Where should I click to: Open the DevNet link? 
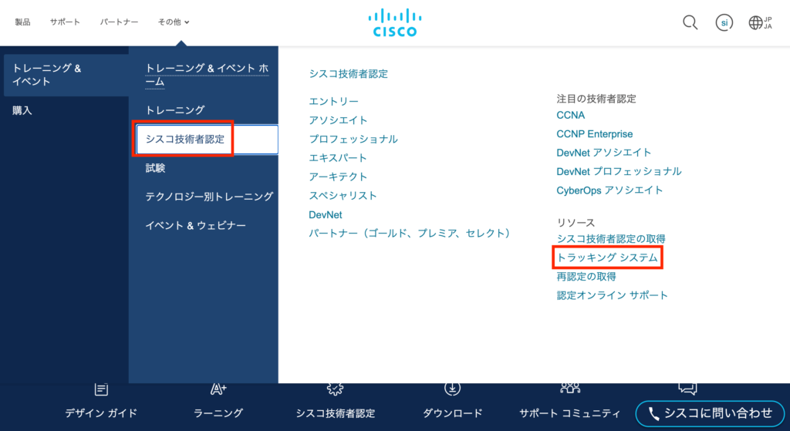[x=326, y=214]
